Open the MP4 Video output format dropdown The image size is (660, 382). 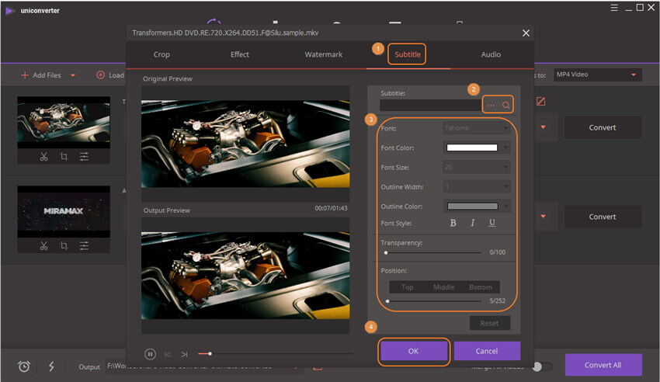point(597,75)
